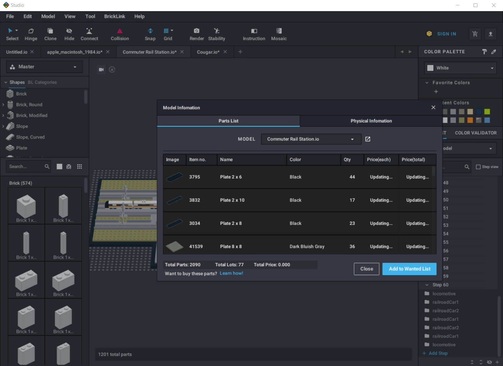Follow the Learn how! link
The height and width of the screenshot is (366, 503).
(x=231, y=273)
